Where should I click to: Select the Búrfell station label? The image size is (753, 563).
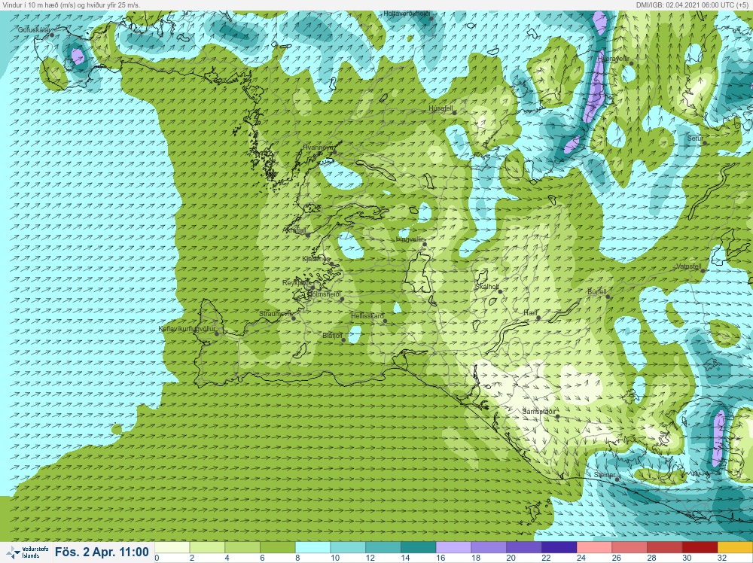tap(597, 292)
